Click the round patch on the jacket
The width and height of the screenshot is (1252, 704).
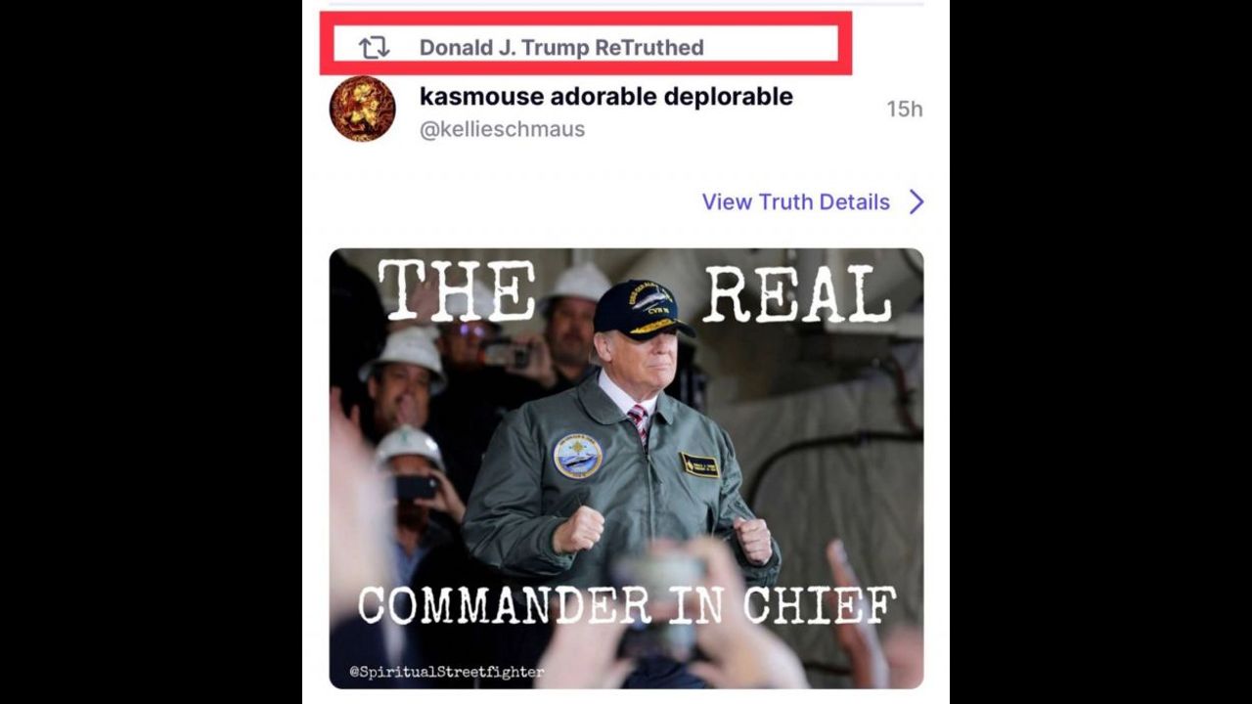click(577, 456)
